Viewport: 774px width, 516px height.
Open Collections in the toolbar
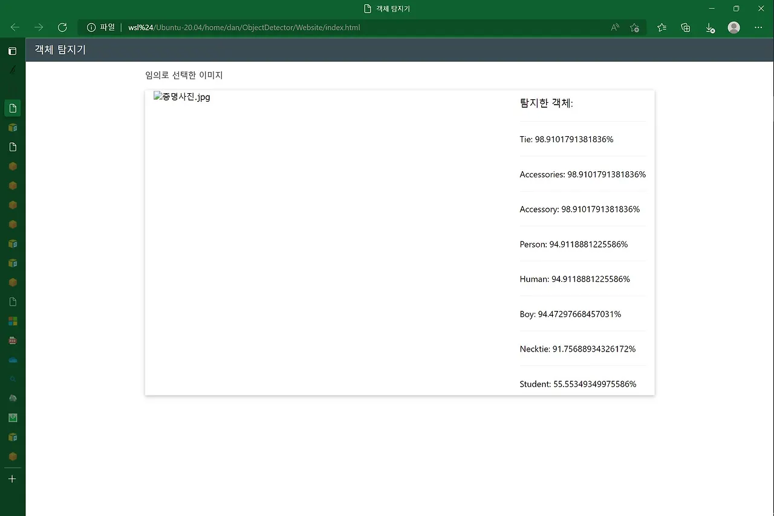685,27
